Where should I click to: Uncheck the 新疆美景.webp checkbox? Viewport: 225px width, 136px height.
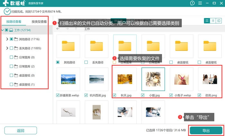[x=58, y=95]
